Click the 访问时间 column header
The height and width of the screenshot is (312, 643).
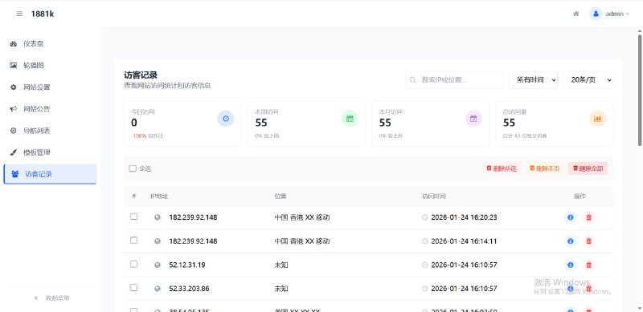click(434, 197)
